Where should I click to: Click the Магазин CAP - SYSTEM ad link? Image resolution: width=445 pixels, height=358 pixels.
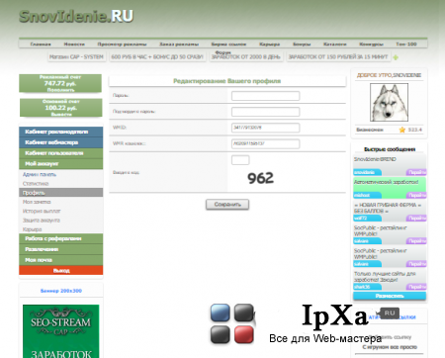click(x=76, y=57)
